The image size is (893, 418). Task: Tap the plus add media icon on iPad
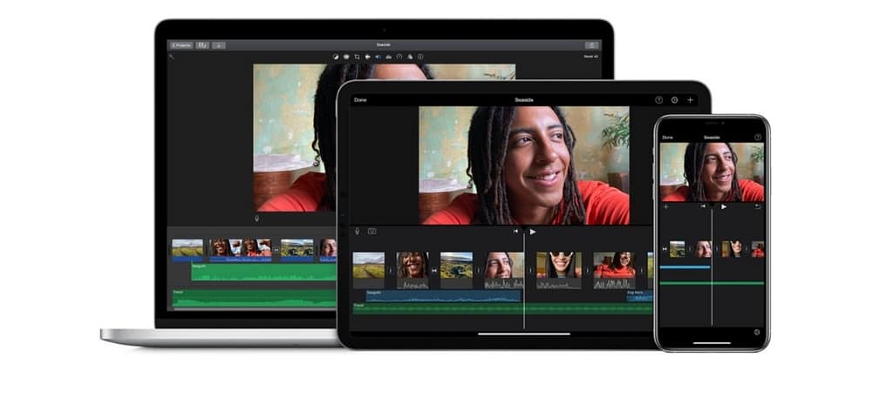[690, 100]
